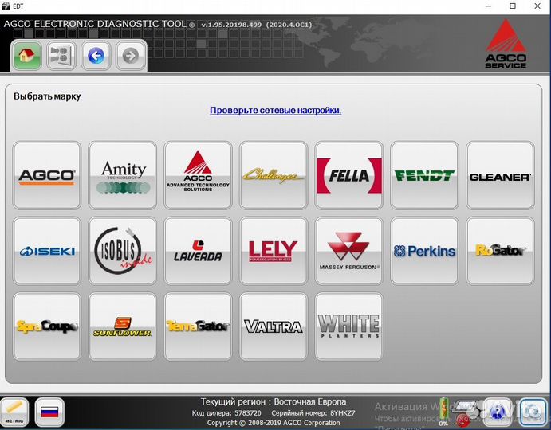This screenshot has width=551, height=430.
Task: Pick the Fella brand tile
Action: (348, 175)
